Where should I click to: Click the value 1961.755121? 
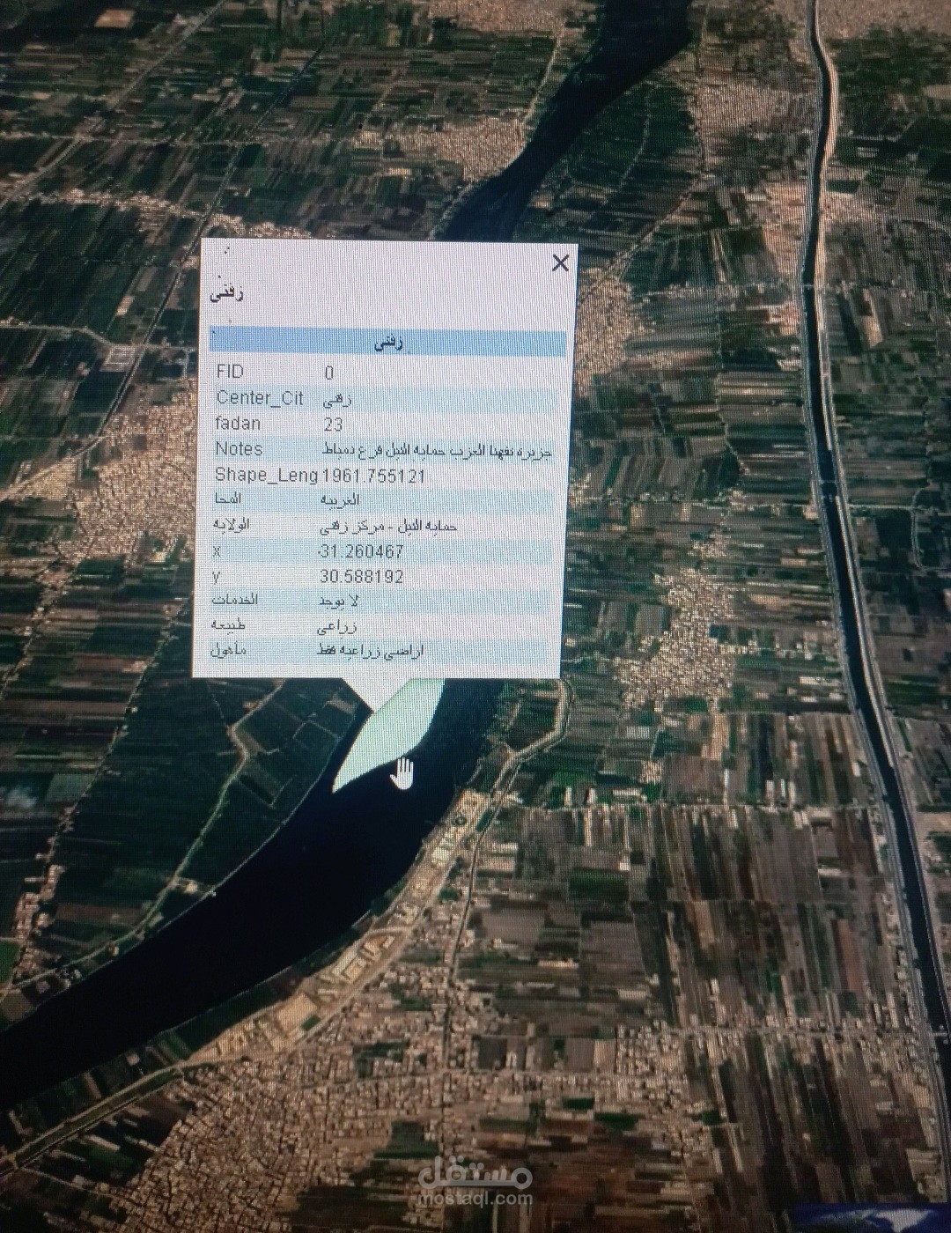374,476
